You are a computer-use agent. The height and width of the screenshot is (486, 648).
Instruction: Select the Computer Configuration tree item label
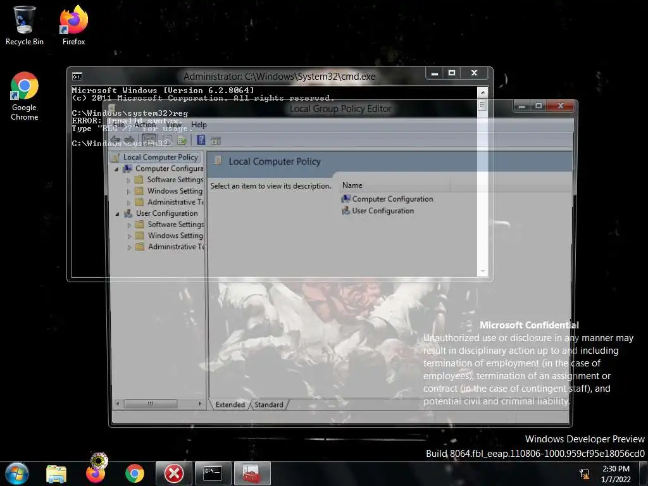[170, 168]
